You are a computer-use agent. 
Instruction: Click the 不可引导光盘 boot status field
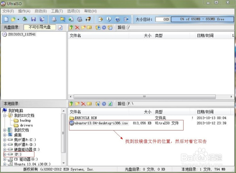[40, 27]
